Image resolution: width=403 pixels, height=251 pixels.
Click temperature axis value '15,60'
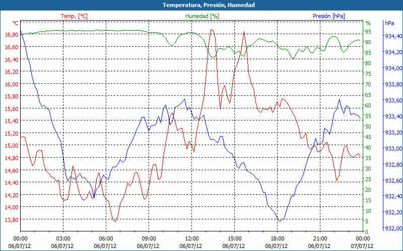(x=12, y=109)
